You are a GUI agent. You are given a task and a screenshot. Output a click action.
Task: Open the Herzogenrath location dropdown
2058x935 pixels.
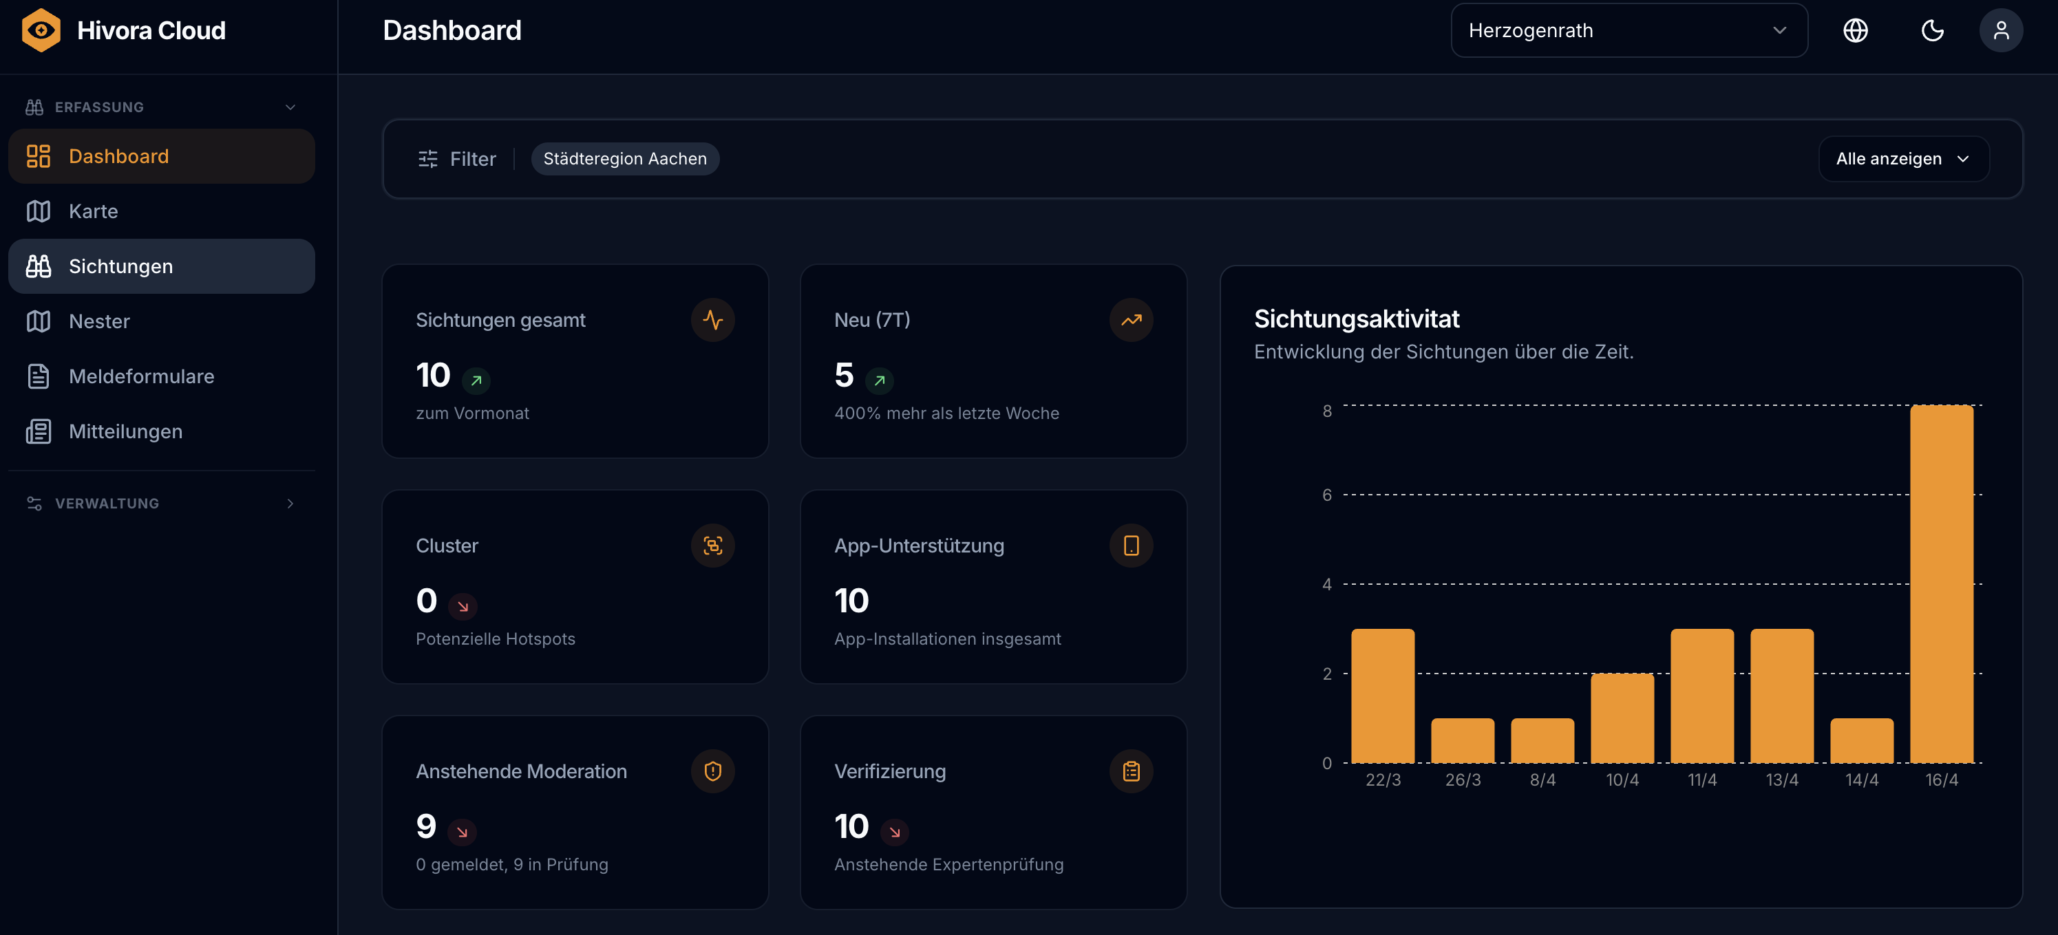(x=1629, y=30)
